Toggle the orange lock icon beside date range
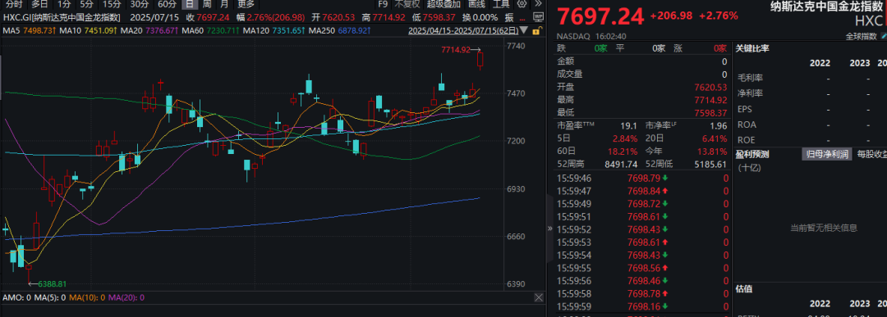 point(535,29)
